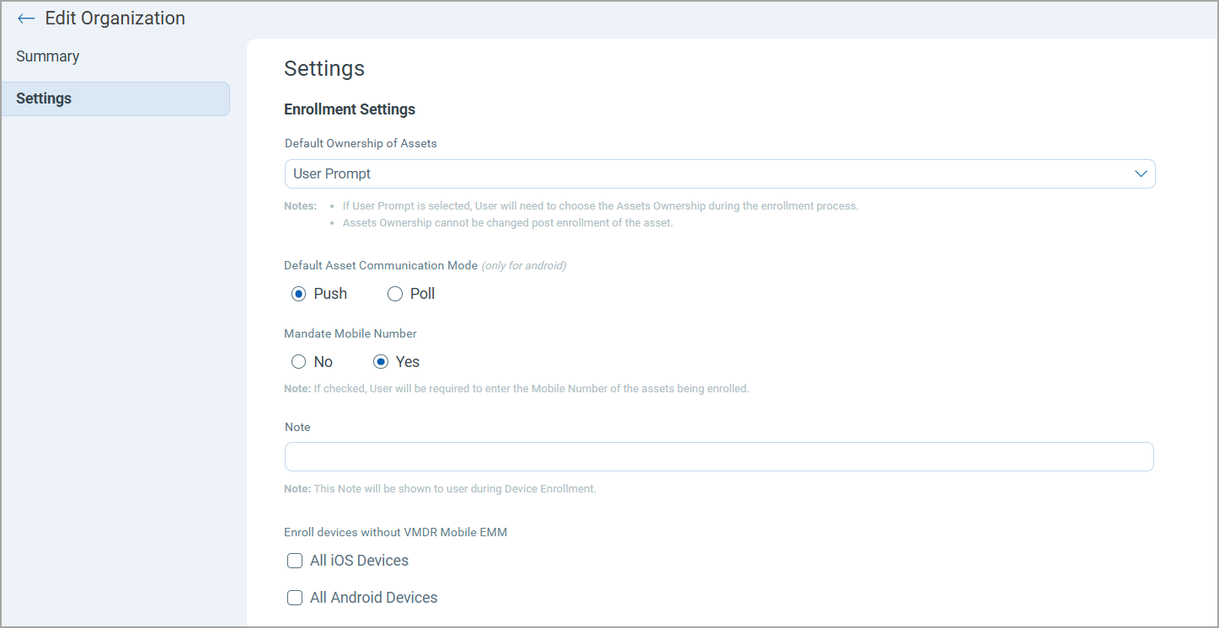Click the Enrollment Settings section heading

[x=350, y=109]
